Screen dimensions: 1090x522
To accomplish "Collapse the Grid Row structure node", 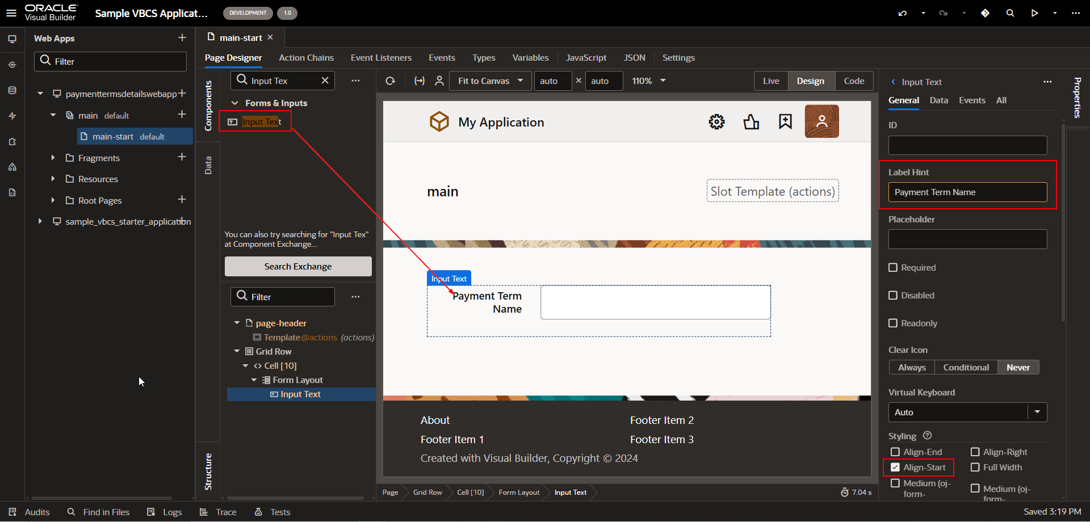I will [x=237, y=351].
